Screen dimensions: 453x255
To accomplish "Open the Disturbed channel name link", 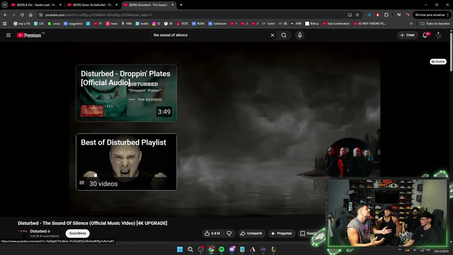I will pos(38,231).
